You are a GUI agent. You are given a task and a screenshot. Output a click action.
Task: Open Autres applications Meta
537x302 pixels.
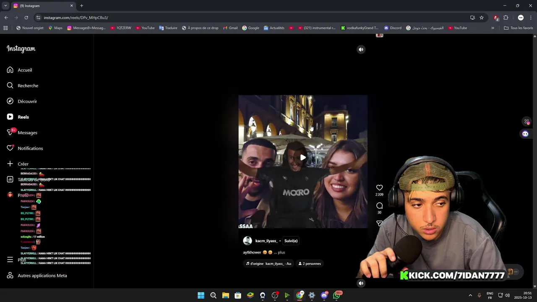[37, 276]
